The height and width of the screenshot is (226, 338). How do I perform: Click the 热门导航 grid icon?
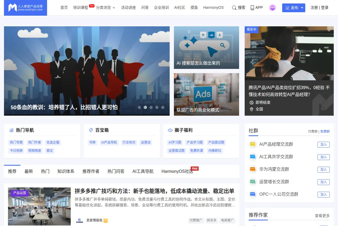pyautogui.click(x=11, y=130)
